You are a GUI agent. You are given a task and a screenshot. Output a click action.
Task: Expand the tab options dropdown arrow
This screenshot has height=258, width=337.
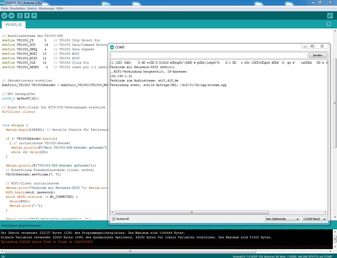point(329,24)
